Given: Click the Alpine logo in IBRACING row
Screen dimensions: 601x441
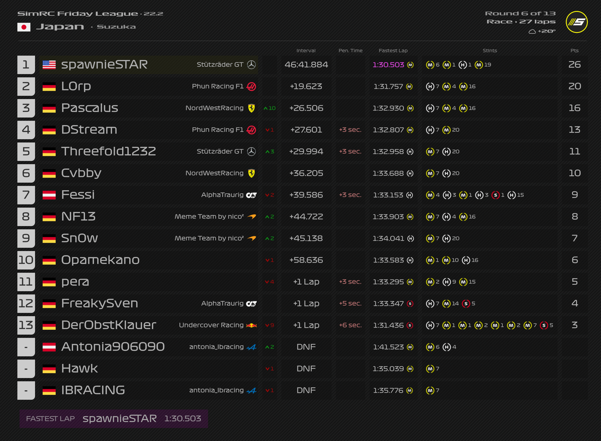Looking at the screenshot, I should (x=251, y=390).
